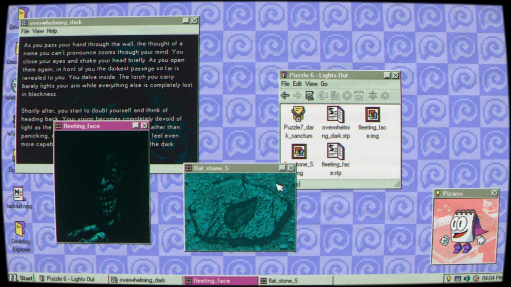Open the Help menu in overwhelming_dark

[52, 31]
